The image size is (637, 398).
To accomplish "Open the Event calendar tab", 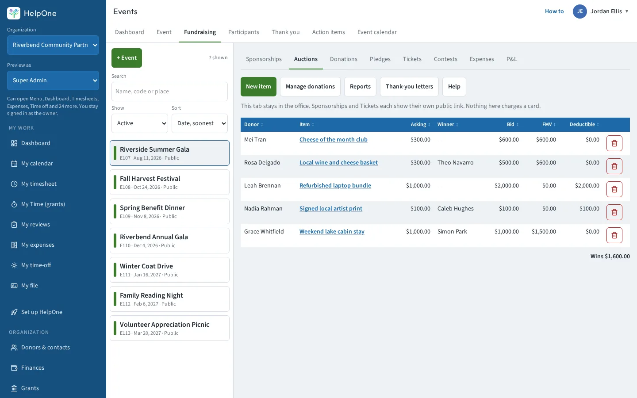I will point(377,32).
